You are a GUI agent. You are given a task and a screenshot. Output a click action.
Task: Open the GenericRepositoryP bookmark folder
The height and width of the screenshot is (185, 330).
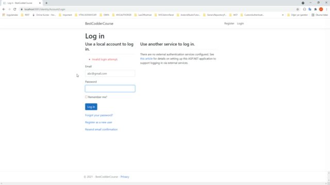(214, 15)
